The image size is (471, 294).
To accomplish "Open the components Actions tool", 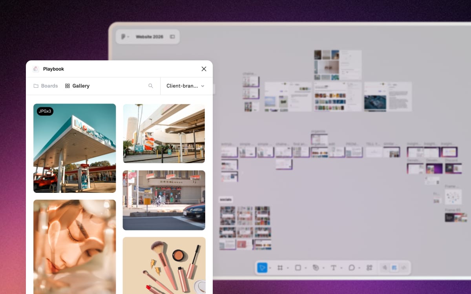I will (x=369, y=268).
